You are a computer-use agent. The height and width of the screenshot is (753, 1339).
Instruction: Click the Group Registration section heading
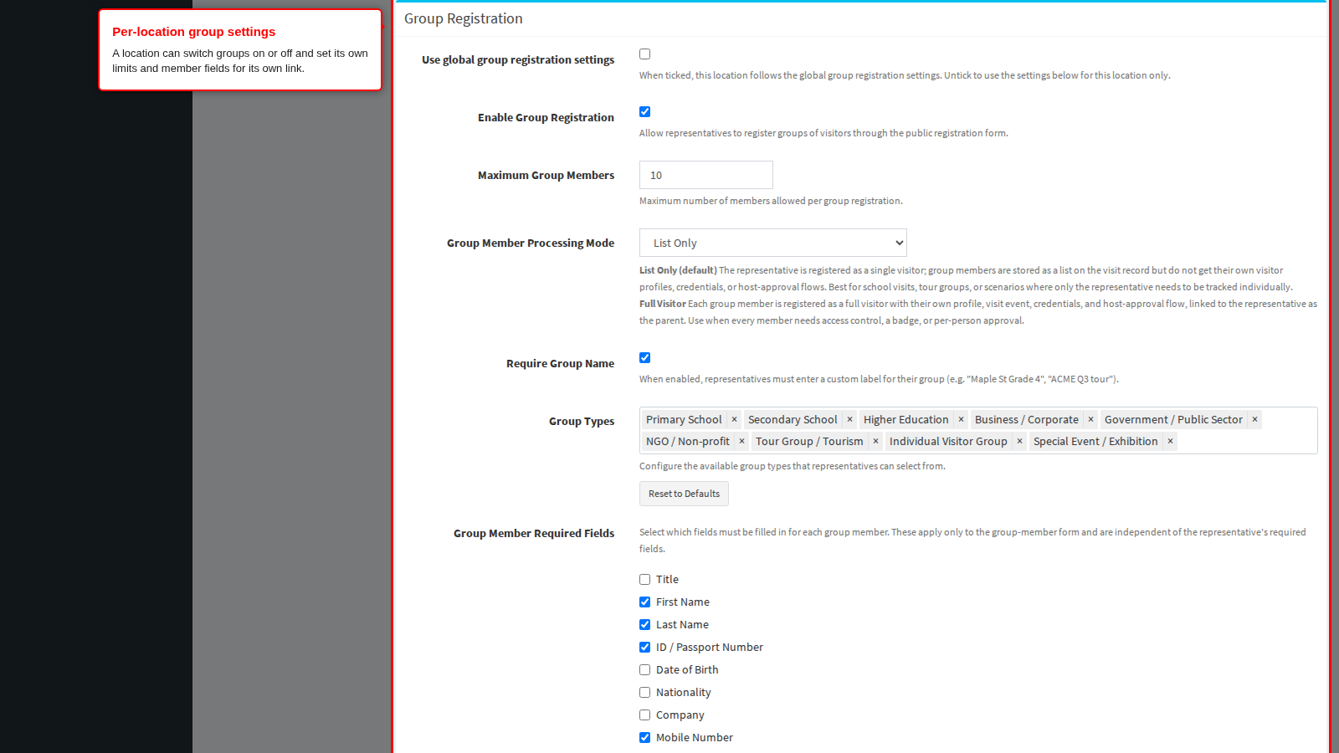tap(464, 18)
